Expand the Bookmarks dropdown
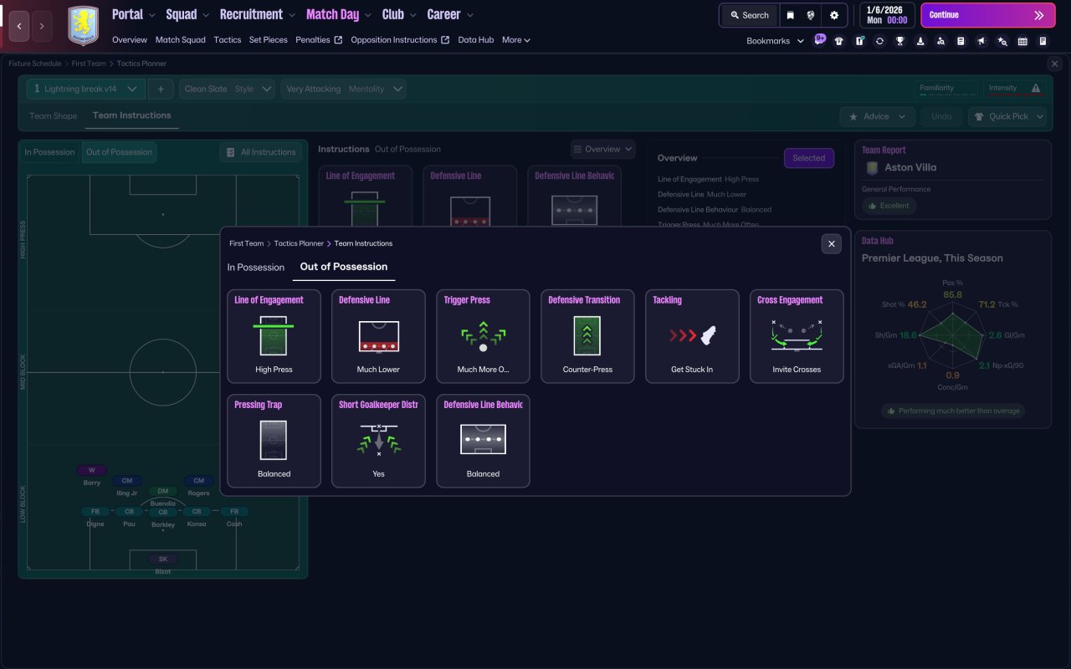1071x669 pixels. coord(775,41)
